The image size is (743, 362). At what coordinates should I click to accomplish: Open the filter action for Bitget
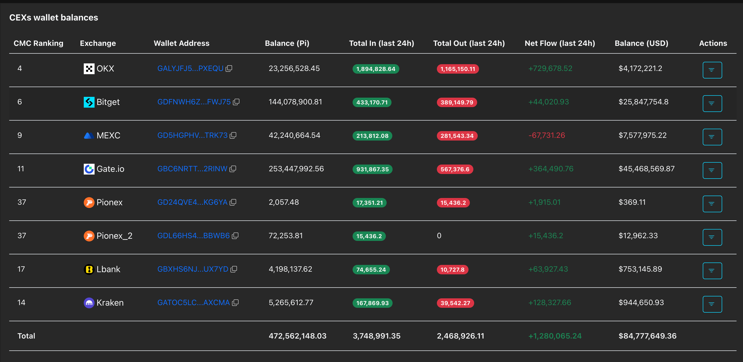[712, 103]
